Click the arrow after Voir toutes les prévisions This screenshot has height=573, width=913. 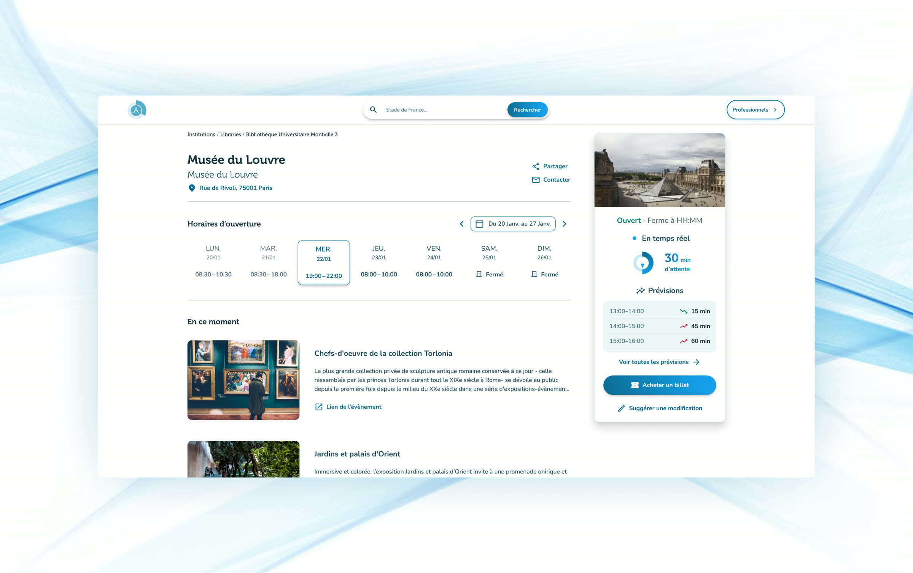[696, 362]
